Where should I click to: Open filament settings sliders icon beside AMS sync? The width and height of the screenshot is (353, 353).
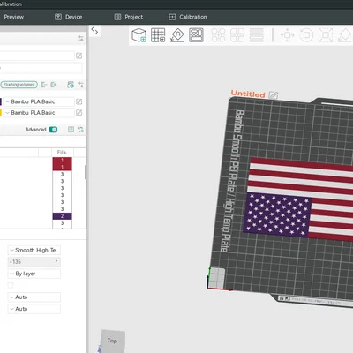click(x=80, y=85)
